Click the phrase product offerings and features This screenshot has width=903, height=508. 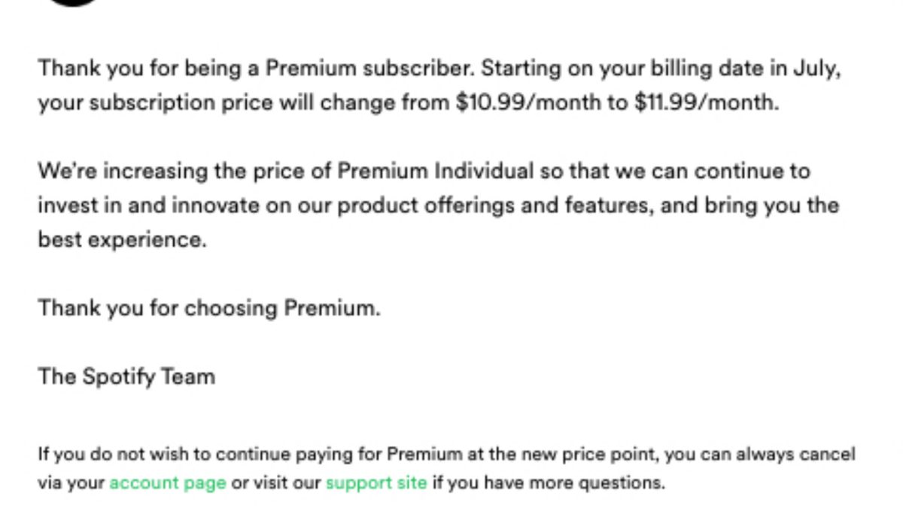coord(512,205)
